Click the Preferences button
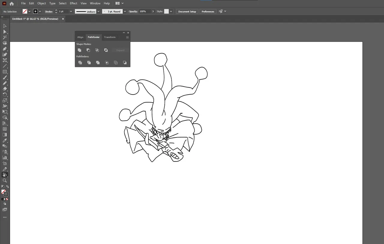Image resolution: width=384 pixels, height=244 pixels. [208, 11]
